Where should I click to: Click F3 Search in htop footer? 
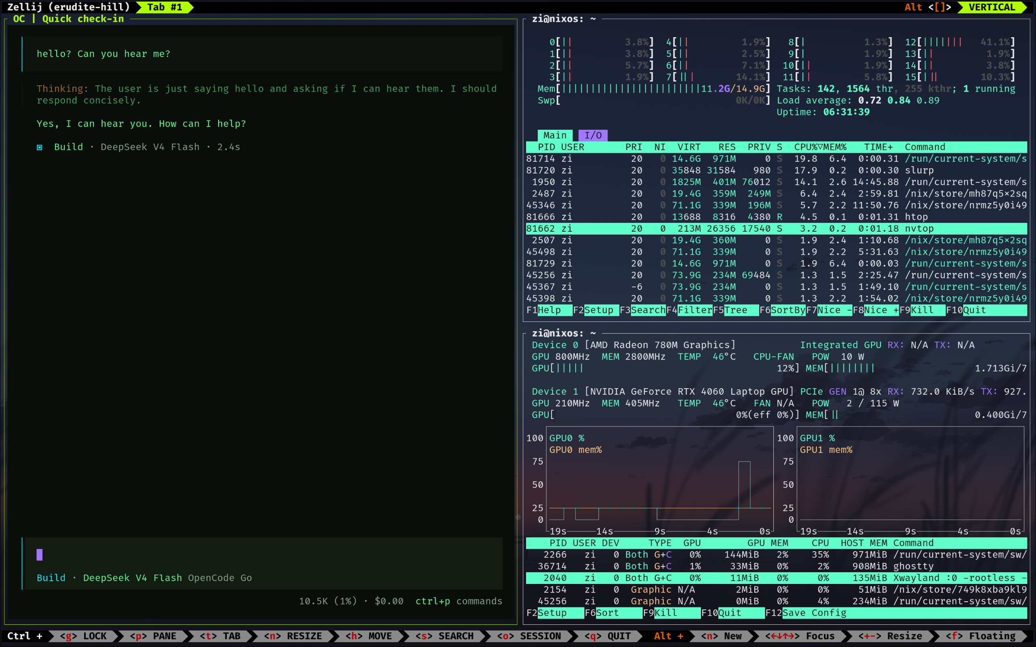643,310
